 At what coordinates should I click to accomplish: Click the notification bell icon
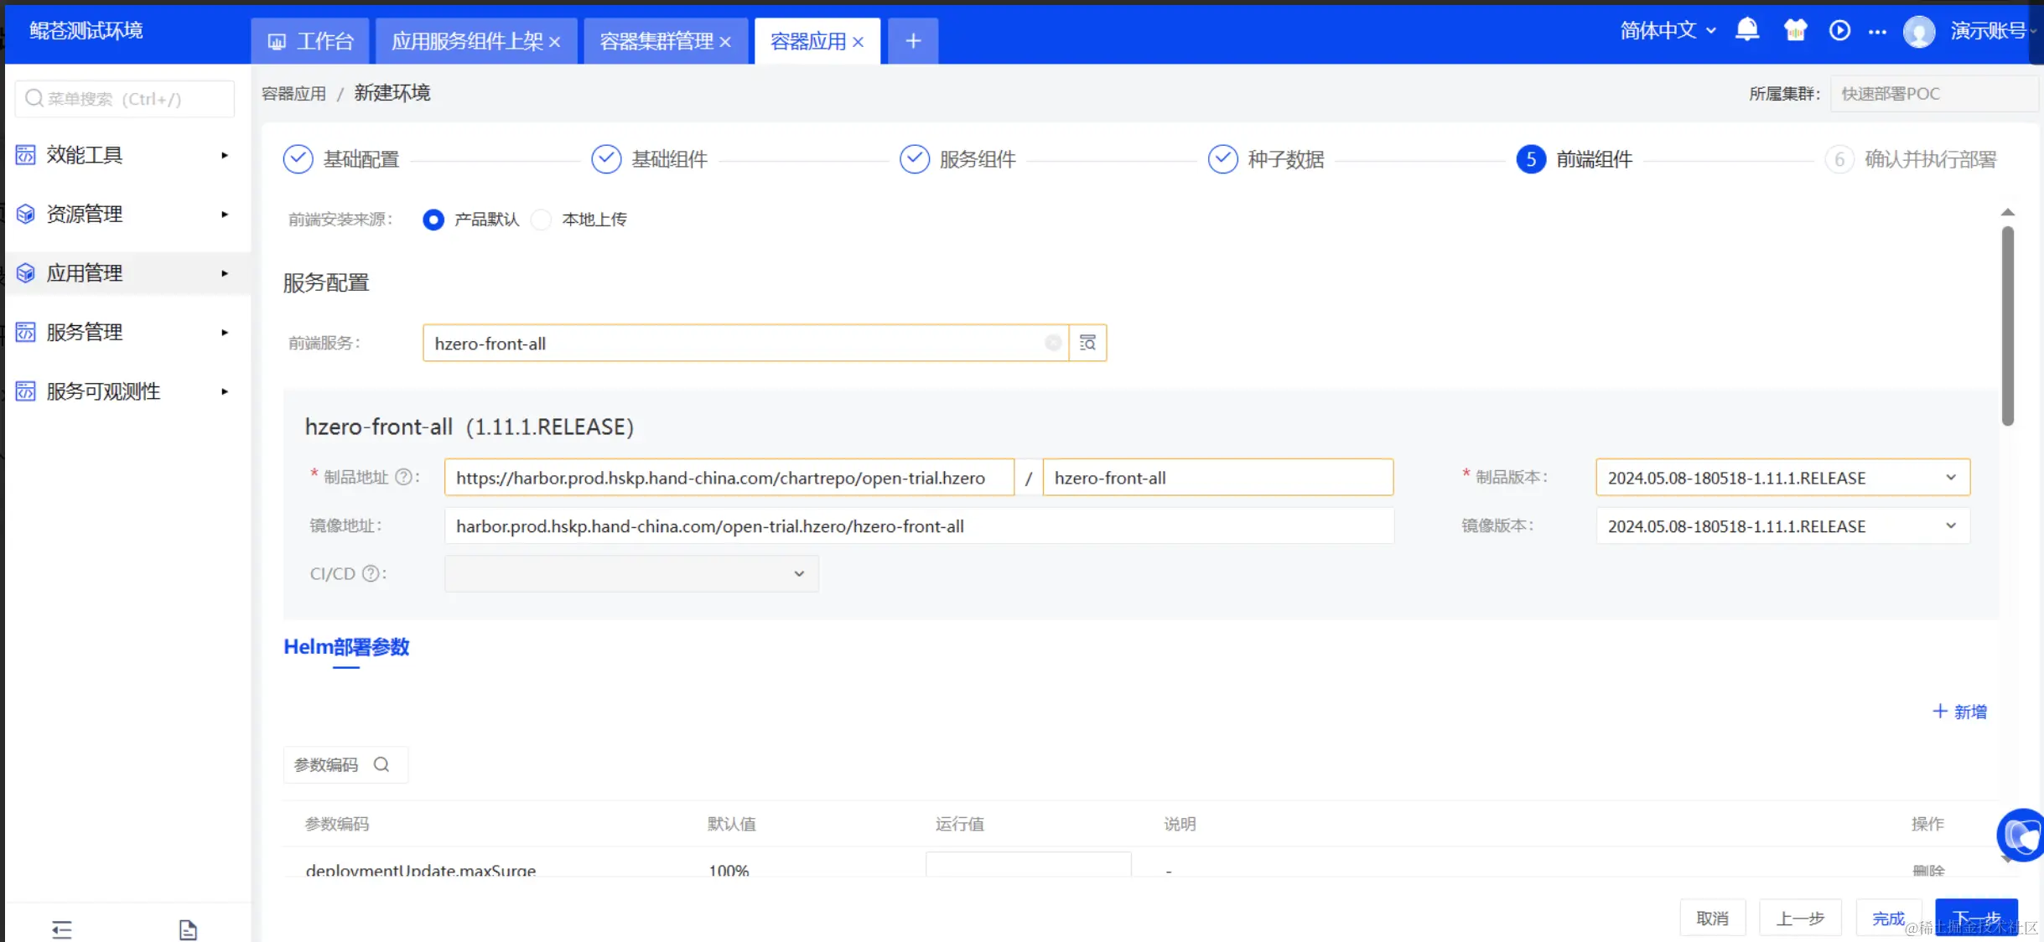coord(1746,30)
